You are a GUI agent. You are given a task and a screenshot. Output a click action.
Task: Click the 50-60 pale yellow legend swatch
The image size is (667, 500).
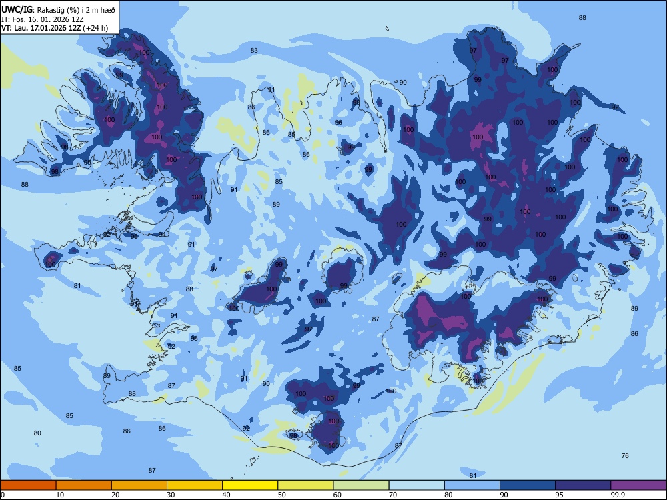pos(305,485)
